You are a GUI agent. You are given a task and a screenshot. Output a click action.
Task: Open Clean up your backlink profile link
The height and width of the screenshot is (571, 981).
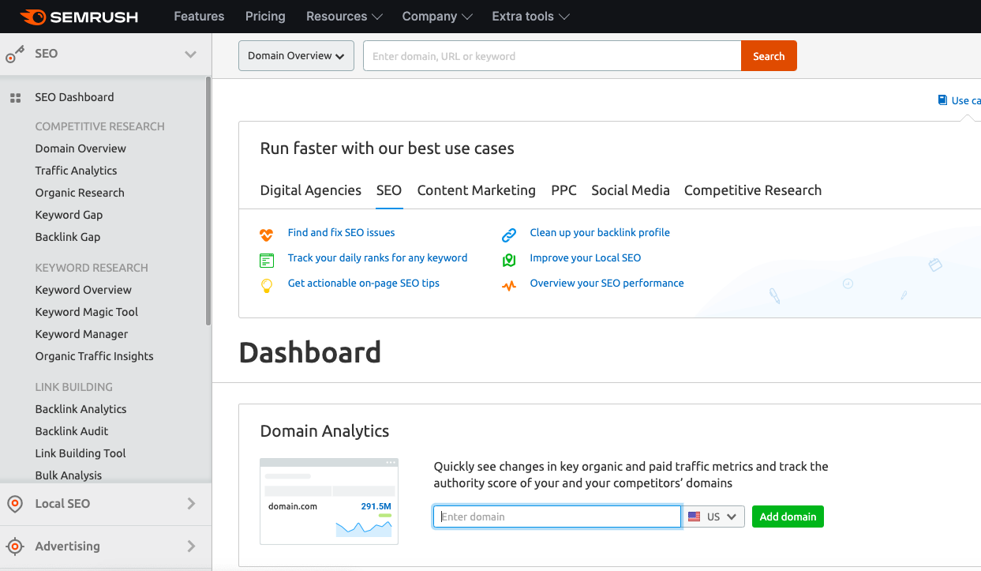click(x=600, y=233)
